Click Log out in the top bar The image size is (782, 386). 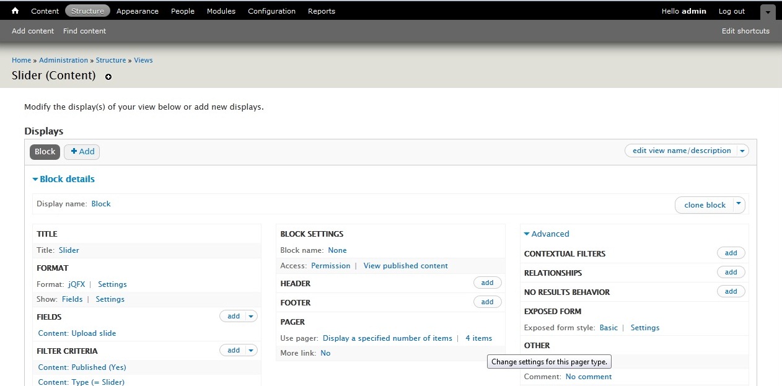click(731, 11)
